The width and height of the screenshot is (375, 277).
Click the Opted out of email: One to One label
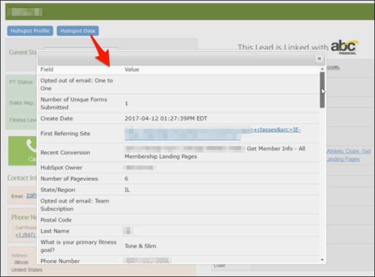(77, 84)
